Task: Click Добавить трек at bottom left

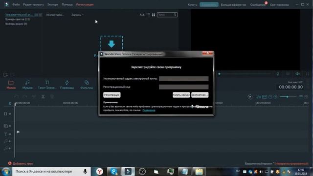Action: (21, 163)
